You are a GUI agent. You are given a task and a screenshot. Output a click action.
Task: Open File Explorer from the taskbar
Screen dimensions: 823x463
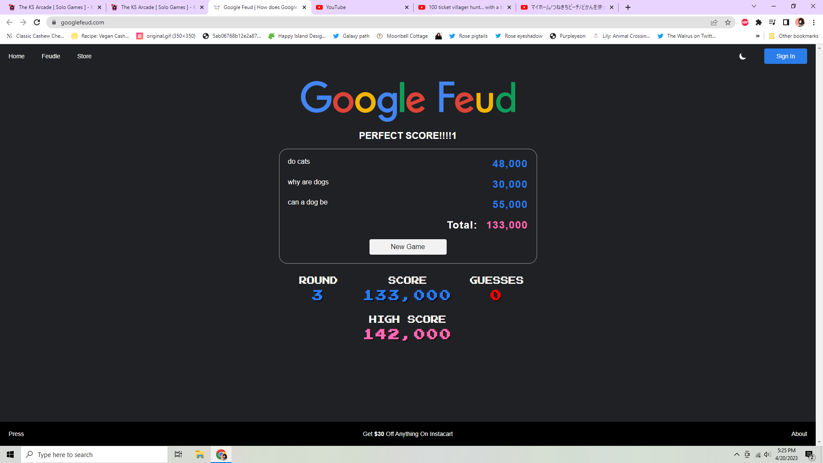pyautogui.click(x=200, y=454)
